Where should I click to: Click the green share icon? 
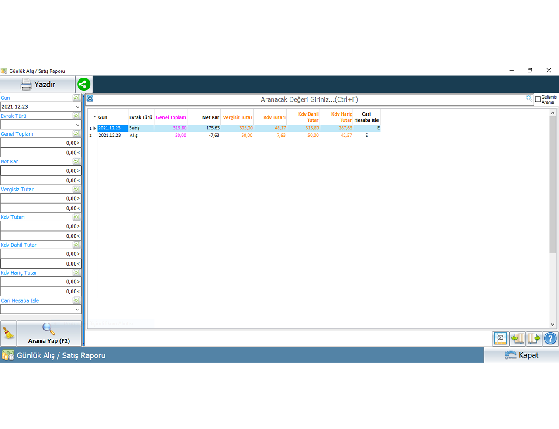click(x=84, y=84)
